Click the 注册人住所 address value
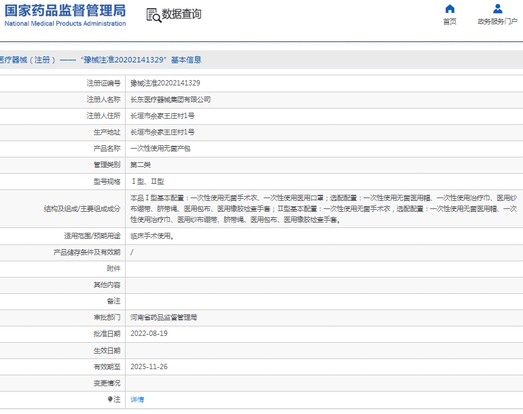The width and height of the screenshot is (523, 414). (x=162, y=115)
